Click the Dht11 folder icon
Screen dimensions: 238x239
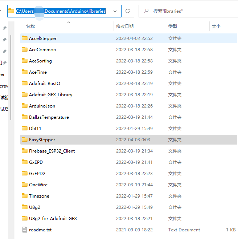(25, 128)
